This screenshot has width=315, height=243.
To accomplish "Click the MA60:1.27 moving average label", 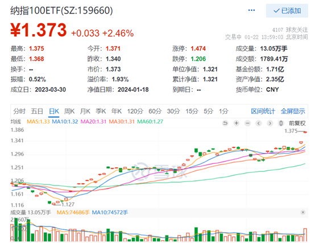I will click(x=150, y=122).
